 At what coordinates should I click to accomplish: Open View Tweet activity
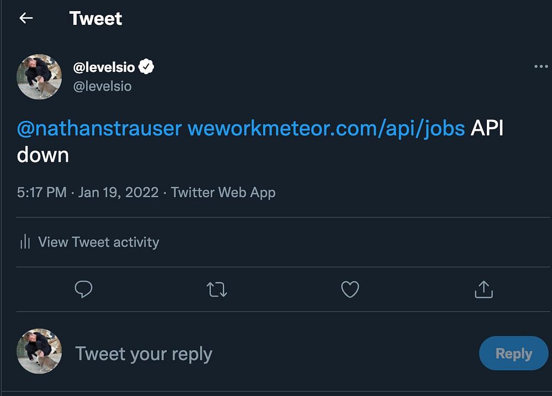(98, 242)
